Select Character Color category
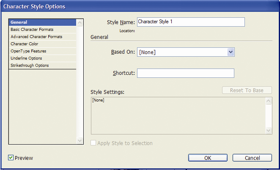Screen dimensions: 280x170 42,44
